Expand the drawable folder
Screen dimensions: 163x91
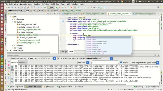(x=12, y=19)
